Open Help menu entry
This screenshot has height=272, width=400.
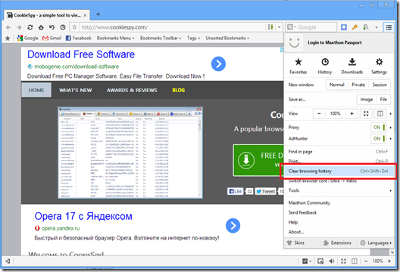coord(339,222)
